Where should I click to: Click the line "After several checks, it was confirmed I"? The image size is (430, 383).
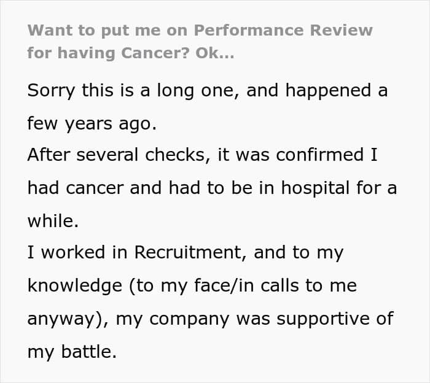202,155
